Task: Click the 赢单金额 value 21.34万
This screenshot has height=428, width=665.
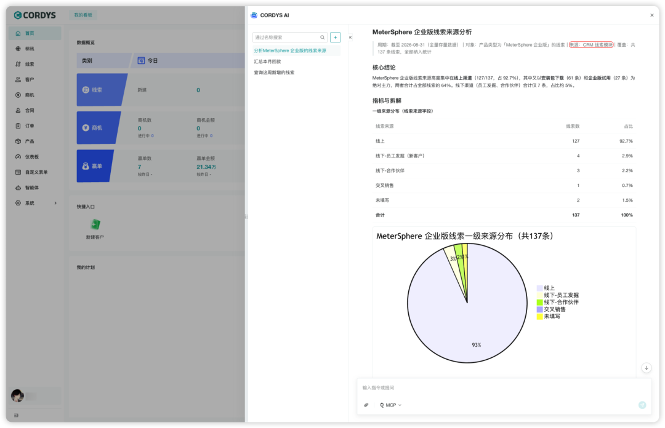Action: [206, 167]
